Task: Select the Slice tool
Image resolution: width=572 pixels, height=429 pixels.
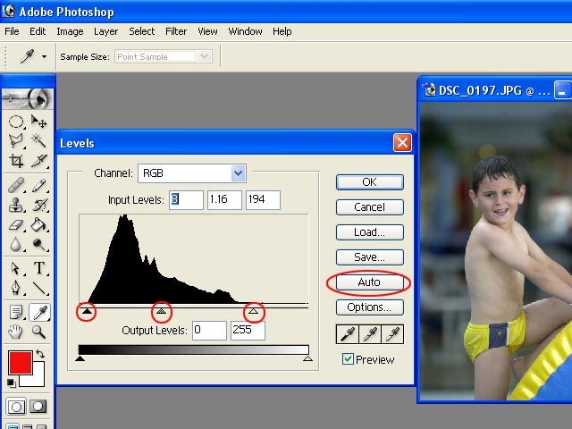Action: click(38, 161)
